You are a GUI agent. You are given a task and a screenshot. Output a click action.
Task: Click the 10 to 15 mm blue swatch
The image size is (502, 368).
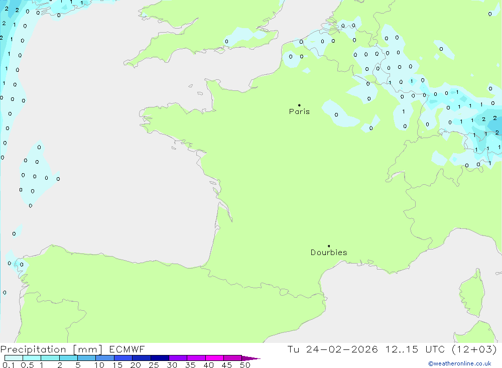105,358
